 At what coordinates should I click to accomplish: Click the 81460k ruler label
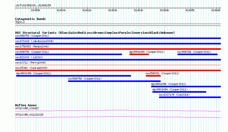click(x=61, y=10)
